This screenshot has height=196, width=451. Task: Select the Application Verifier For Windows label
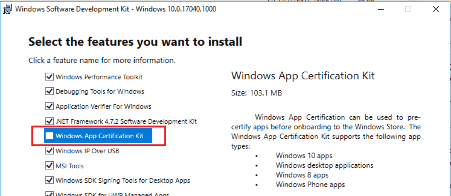point(103,106)
